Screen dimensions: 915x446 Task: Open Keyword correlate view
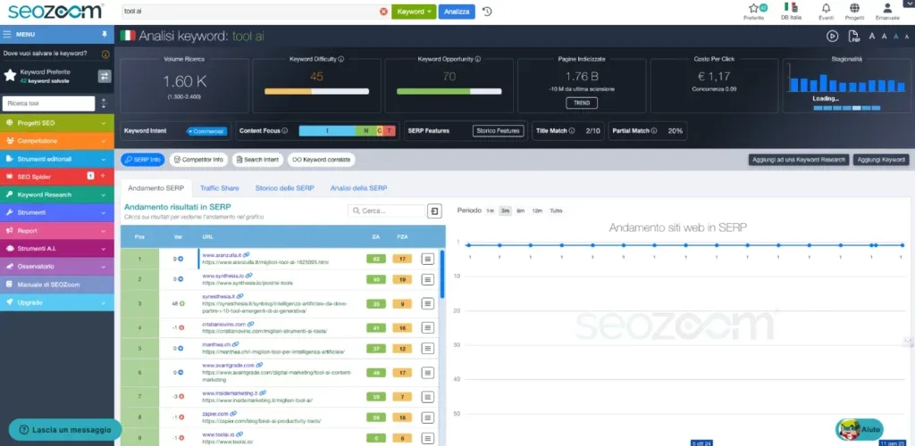click(x=322, y=160)
